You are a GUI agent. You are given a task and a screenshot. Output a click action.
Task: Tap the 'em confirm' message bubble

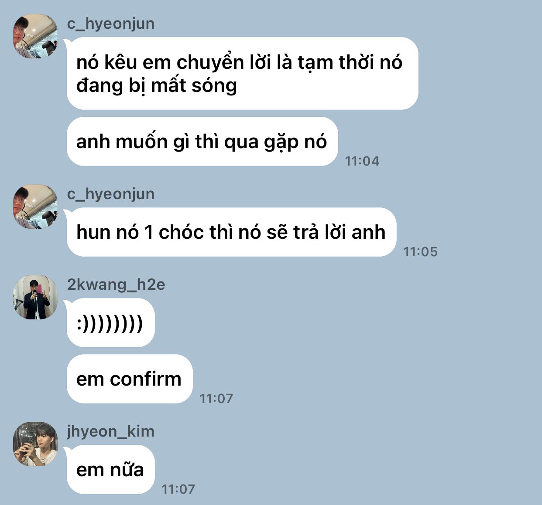(x=130, y=379)
